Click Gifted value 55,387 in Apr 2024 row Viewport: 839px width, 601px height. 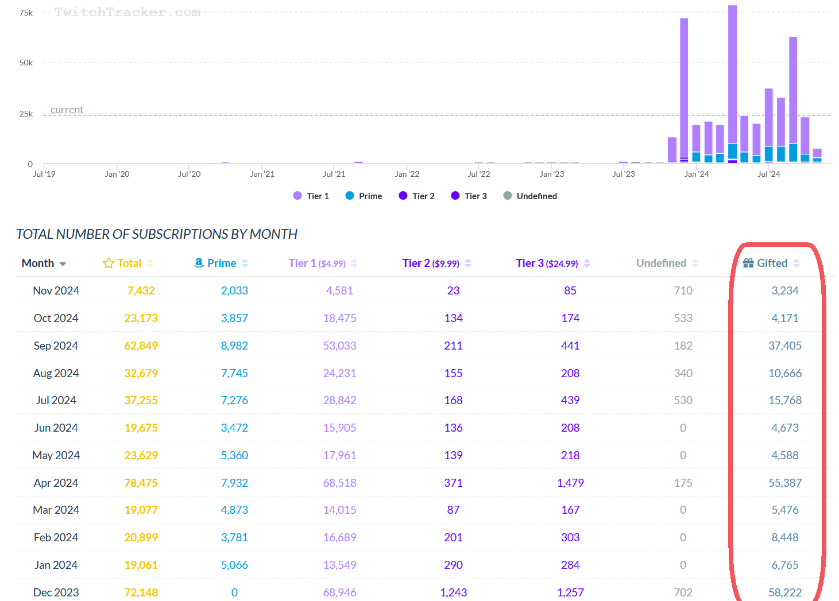[x=785, y=483]
